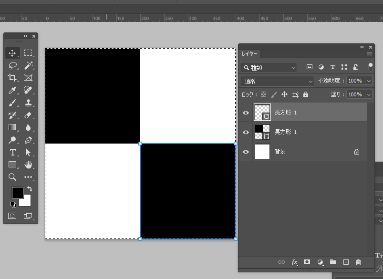Select the 背景 layer thumbnail
Screen dimensions: 383x279
(x=262, y=152)
